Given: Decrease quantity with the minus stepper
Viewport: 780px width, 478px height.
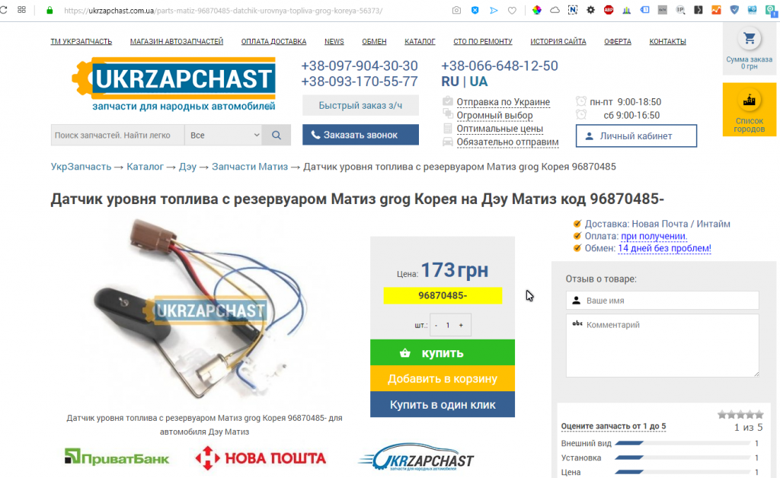Looking at the screenshot, I should [436, 326].
